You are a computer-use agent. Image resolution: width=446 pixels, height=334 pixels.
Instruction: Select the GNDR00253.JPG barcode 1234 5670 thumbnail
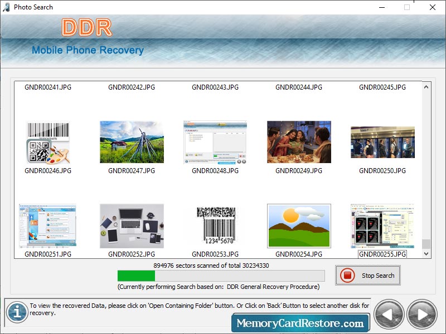tap(216, 225)
